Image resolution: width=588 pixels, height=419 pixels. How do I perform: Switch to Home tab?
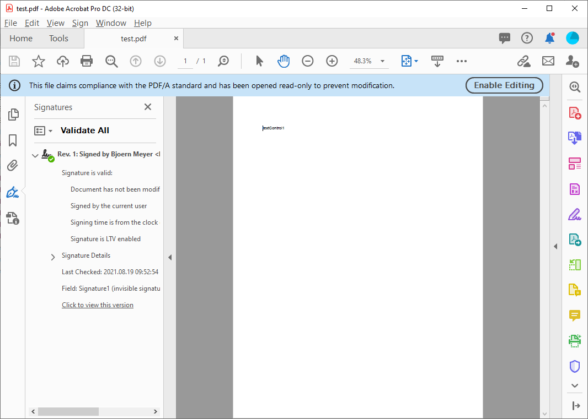tap(21, 38)
